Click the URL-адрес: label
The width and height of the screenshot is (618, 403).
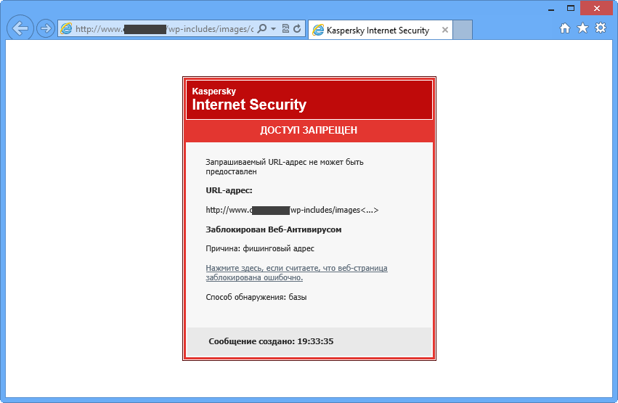229,191
